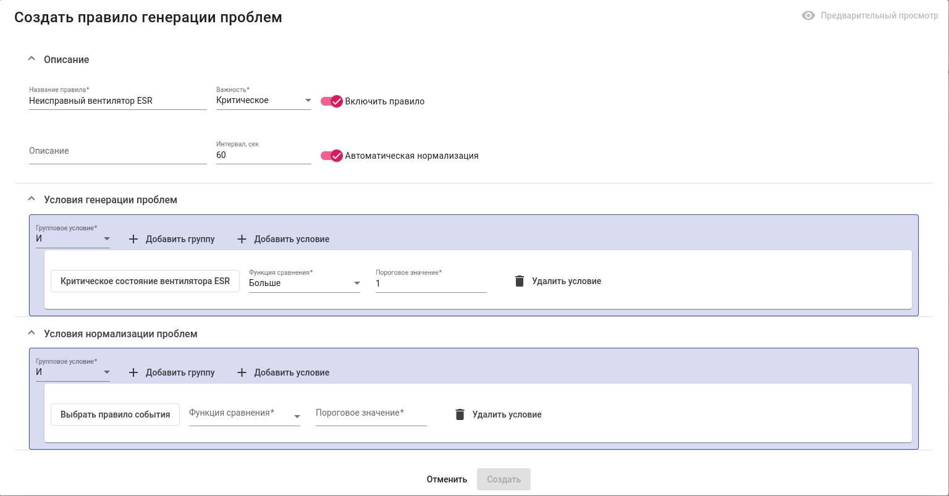
Task: Click the 'Интервал, сек' input field
Action: 263,156
